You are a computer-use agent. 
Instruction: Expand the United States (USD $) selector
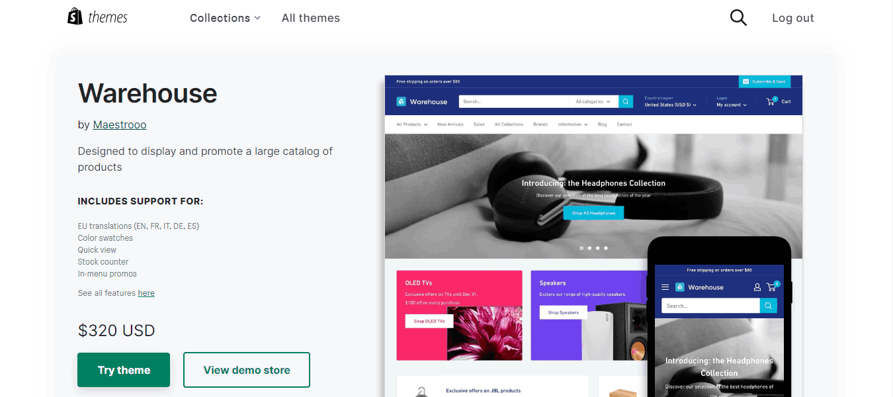tap(670, 105)
